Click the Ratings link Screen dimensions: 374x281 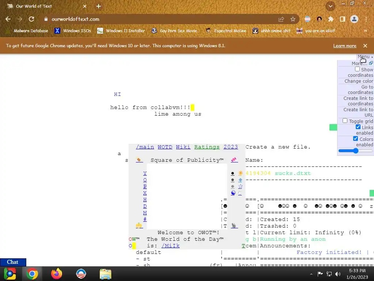click(x=207, y=147)
